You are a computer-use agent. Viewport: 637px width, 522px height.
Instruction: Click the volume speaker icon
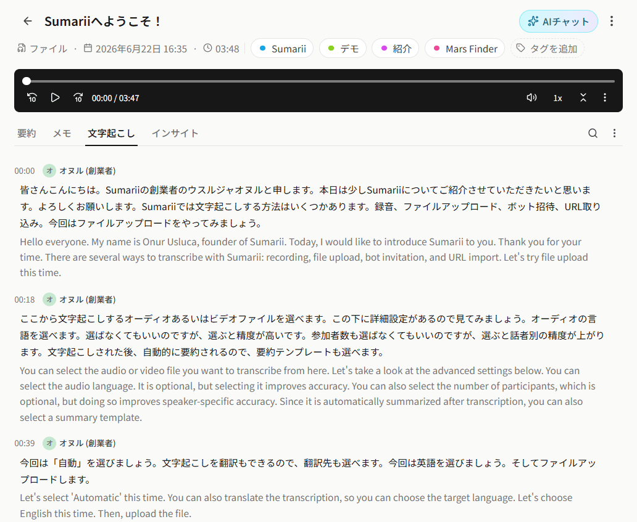pos(531,98)
